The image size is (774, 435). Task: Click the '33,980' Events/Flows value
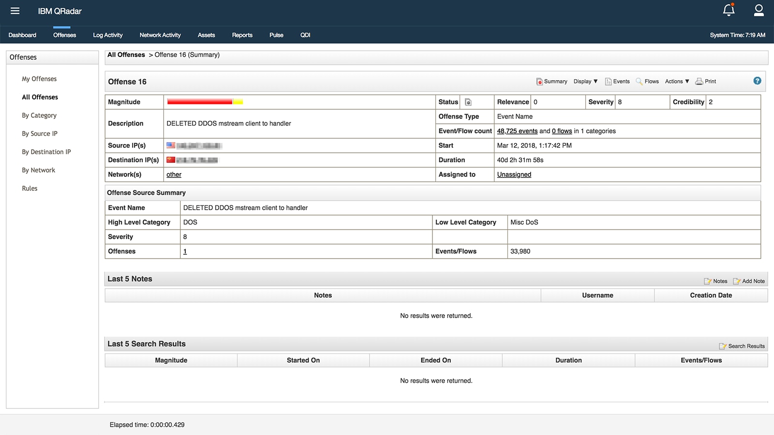[521, 251]
